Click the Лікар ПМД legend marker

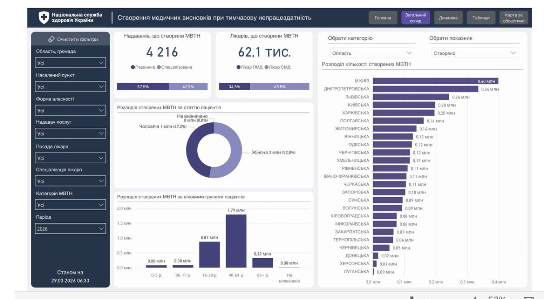[x=238, y=67]
